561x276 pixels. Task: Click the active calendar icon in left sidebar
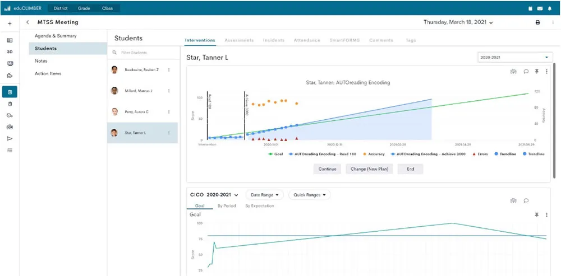click(10, 92)
